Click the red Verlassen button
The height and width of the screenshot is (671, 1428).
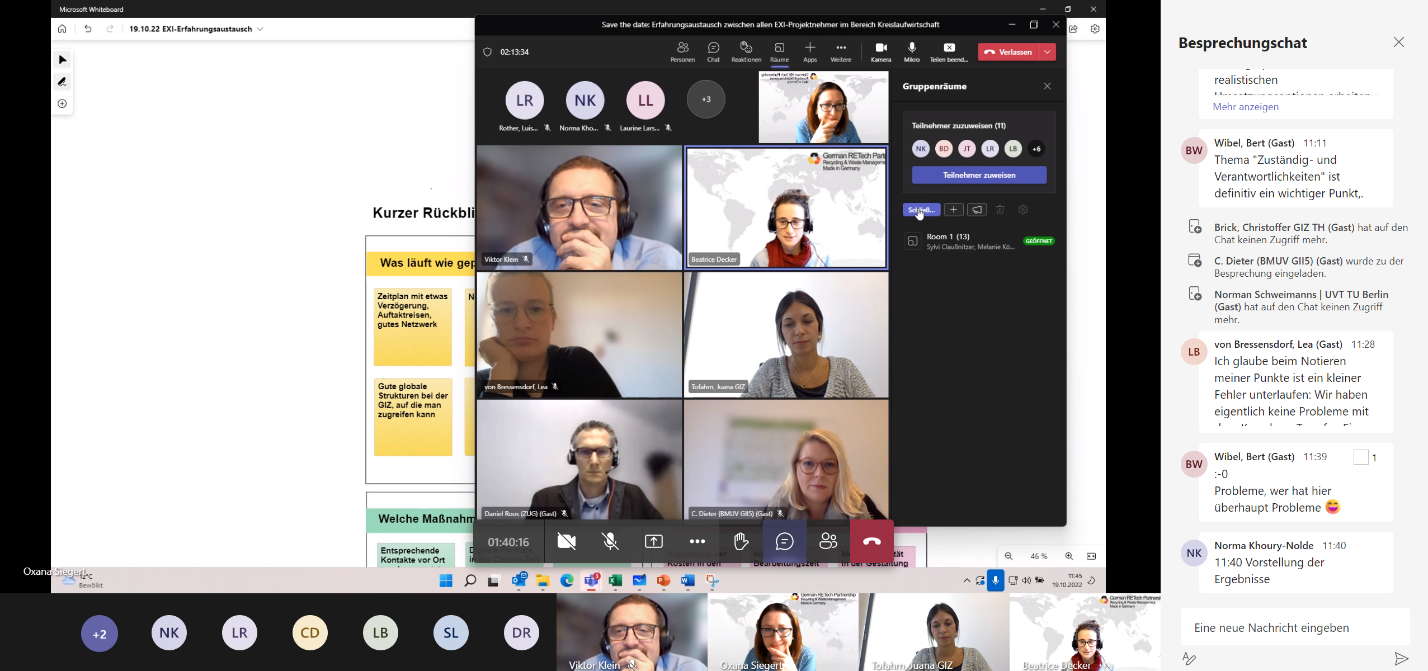point(1008,52)
